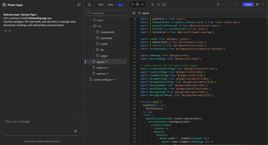Give thumbs up to the welcome message
This screenshot has height=145, width=268.
tap(6, 31)
